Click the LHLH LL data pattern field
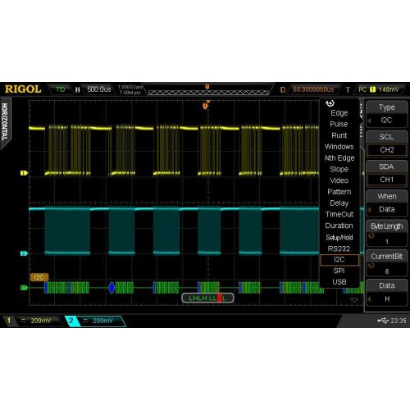Screen dimensions: 410x410 207,298
